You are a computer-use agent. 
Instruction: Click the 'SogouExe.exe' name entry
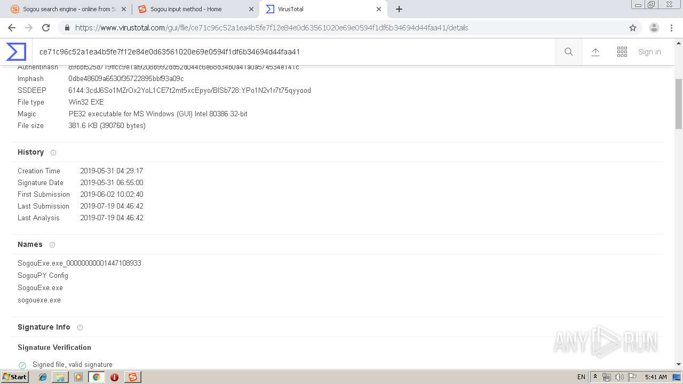[40, 287]
